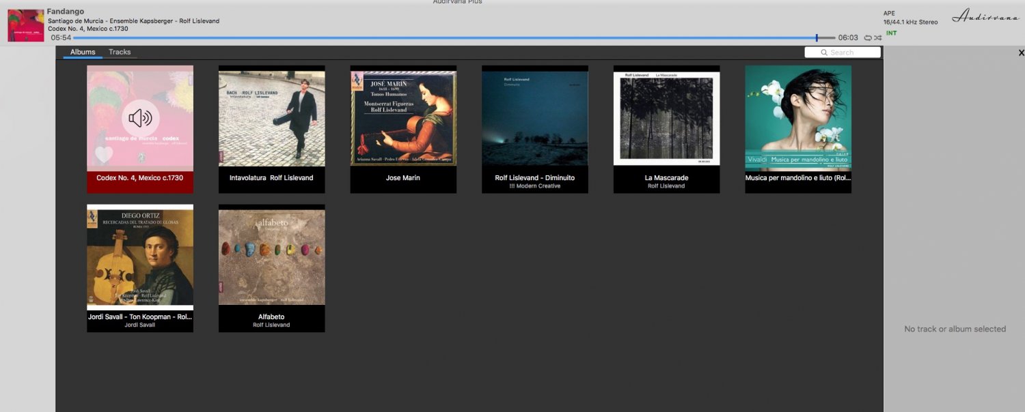This screenshot has height=412, width=1025.
Task: Click the 'Musica per mandolino e liuto' title below the cover
Action: [798, 178]
